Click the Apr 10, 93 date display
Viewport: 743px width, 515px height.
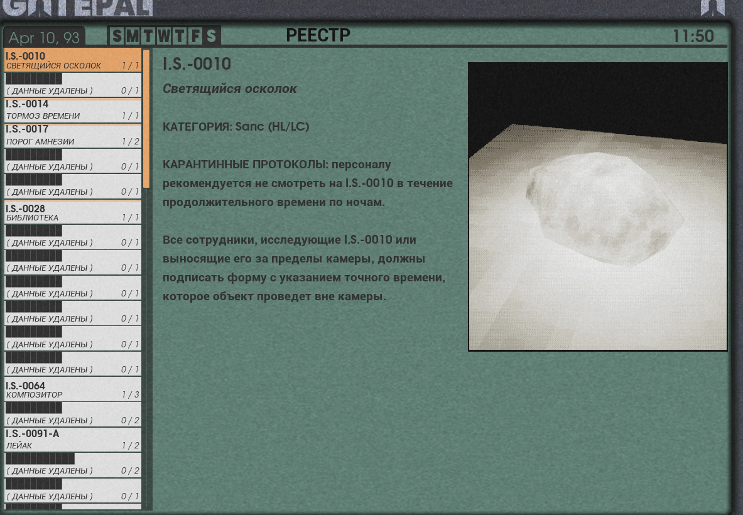click(44, 38)
